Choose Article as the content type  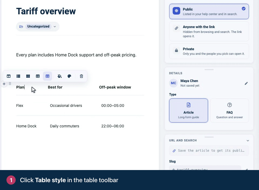click(x=189, y=111)
